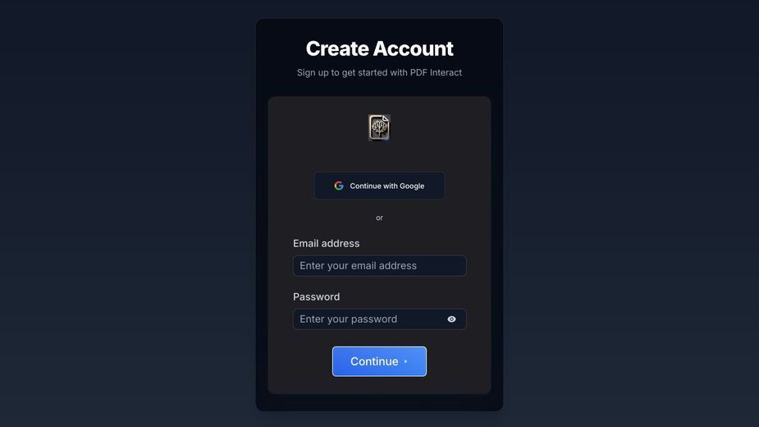Click the small arrow inside Continue button
Screen dimensions: 759x427
[x=405, y=361]
